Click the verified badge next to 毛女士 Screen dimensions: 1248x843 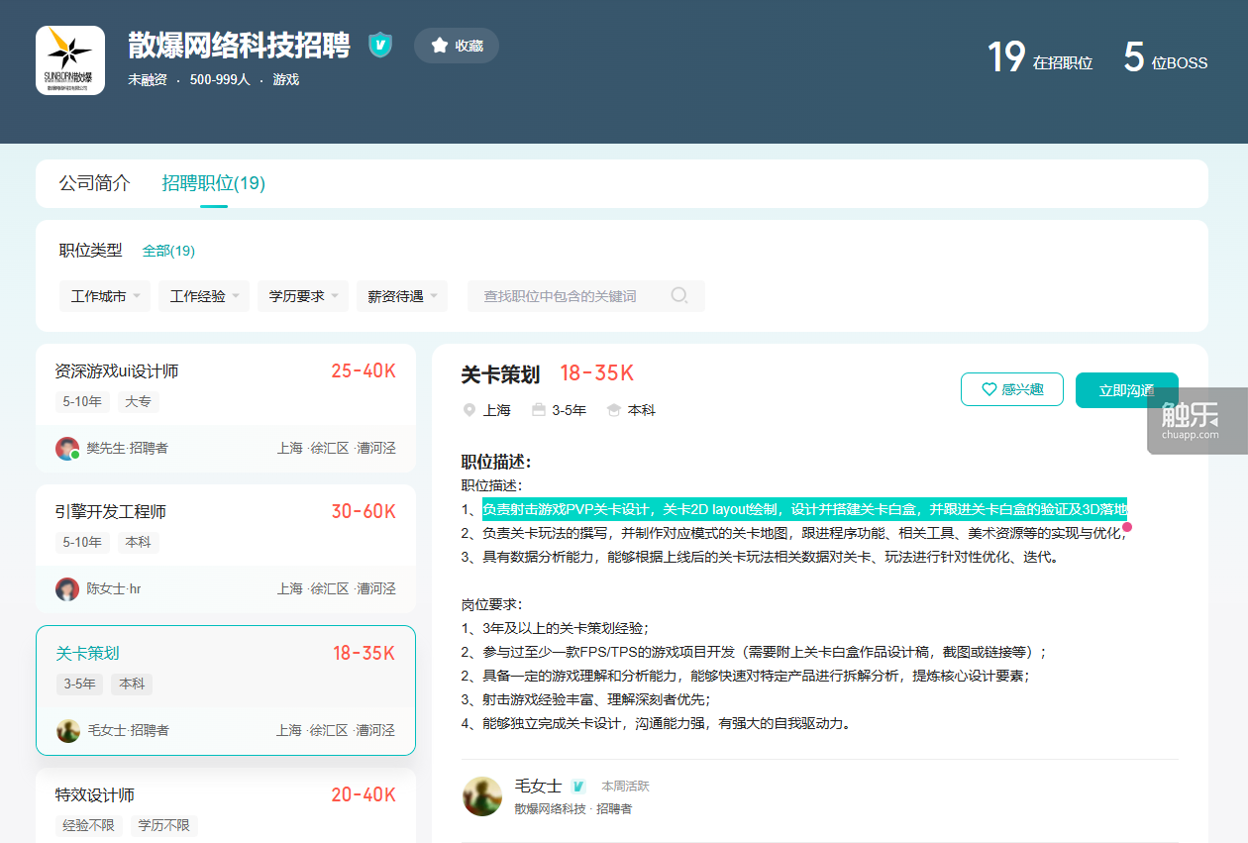pos(578,787)
